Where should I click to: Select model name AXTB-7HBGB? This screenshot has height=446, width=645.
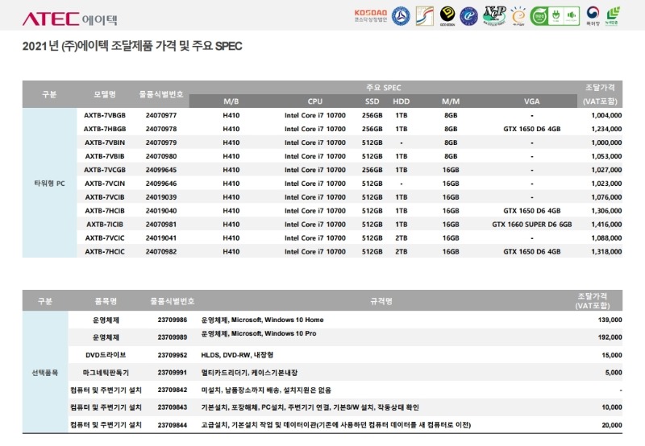coord(105,129)
